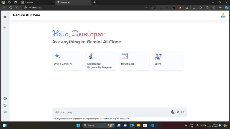
Task: Click the Ask your query input field
Action: coord(112,112)
